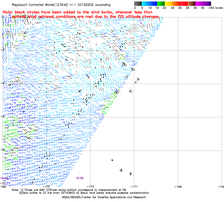The height and width of the screenshot is (202, 224).
Task: Click the '-177' longitude axis label
Action: 47,187
